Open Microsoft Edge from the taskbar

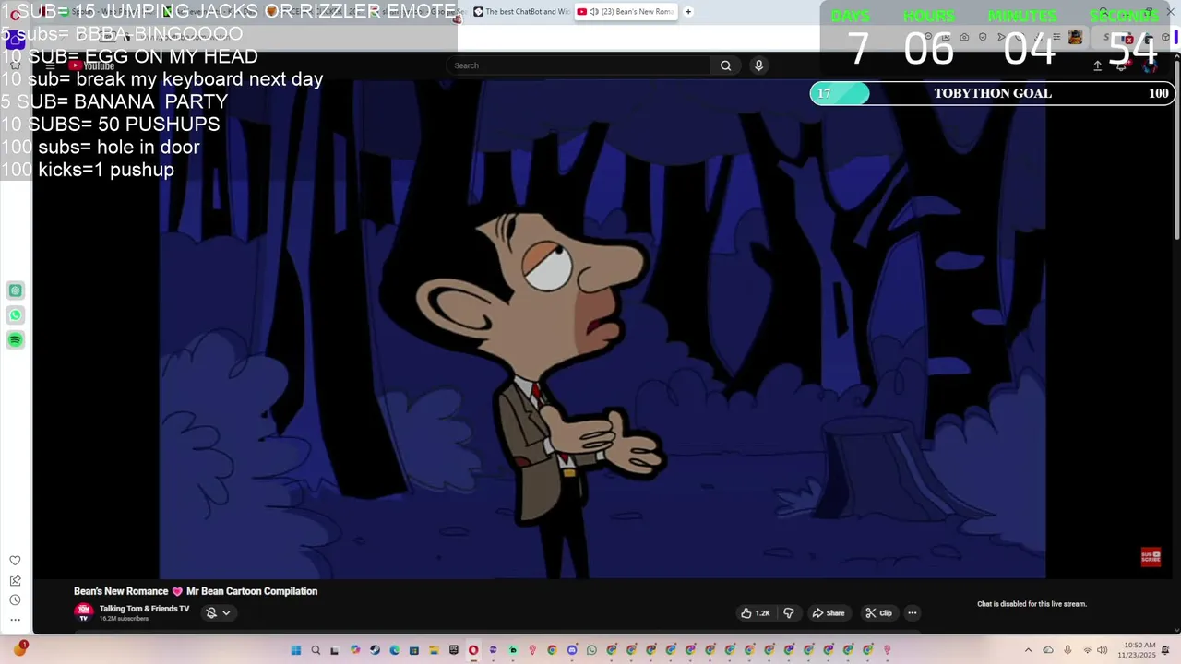[x=394, y=650]
